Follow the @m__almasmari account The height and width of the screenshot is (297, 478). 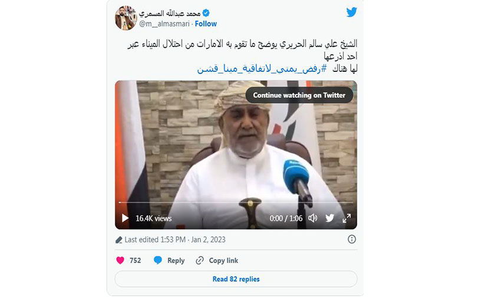coord(206,24)
